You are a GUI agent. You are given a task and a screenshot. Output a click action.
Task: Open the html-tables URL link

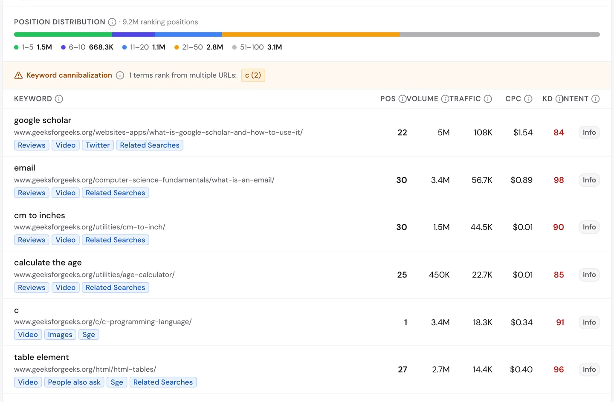(85, 370)
